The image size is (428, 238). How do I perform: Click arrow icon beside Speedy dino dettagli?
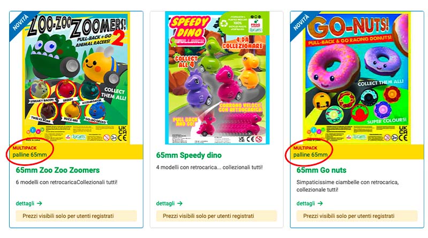click(180, 203)
